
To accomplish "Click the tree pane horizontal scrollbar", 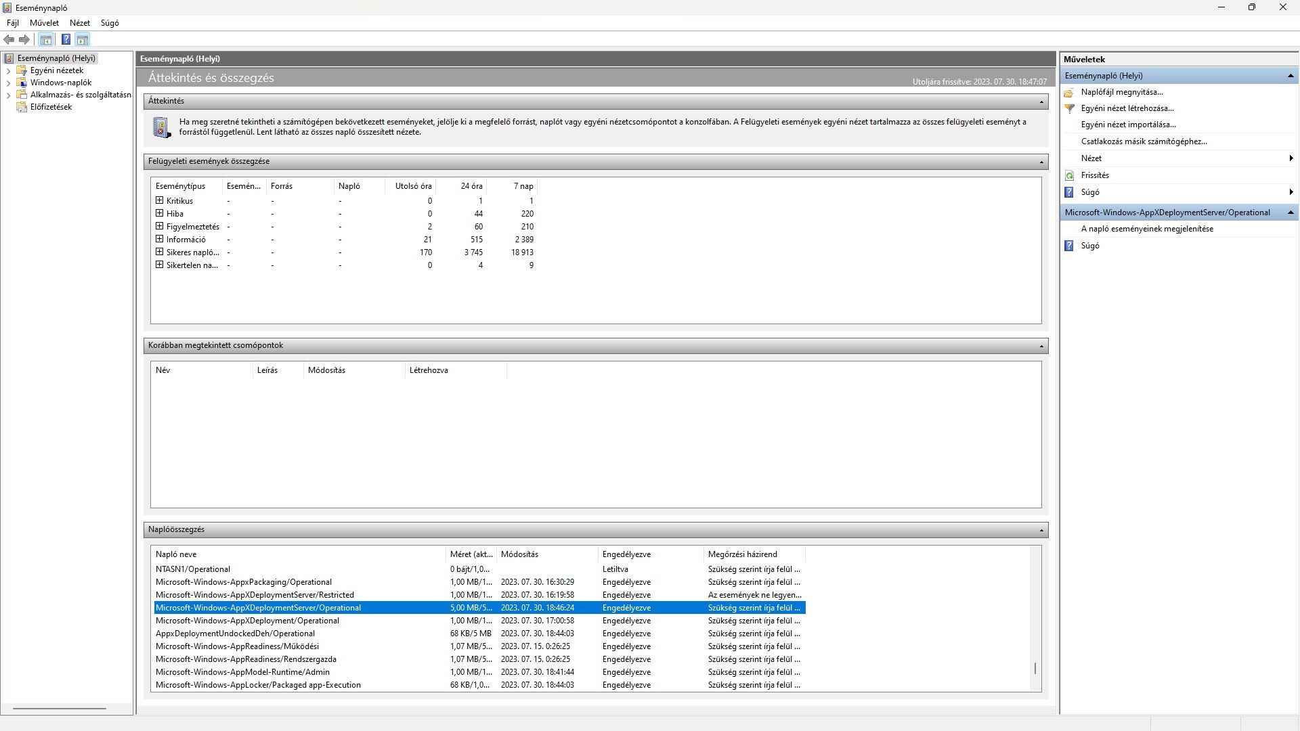I will pos(60,709).
